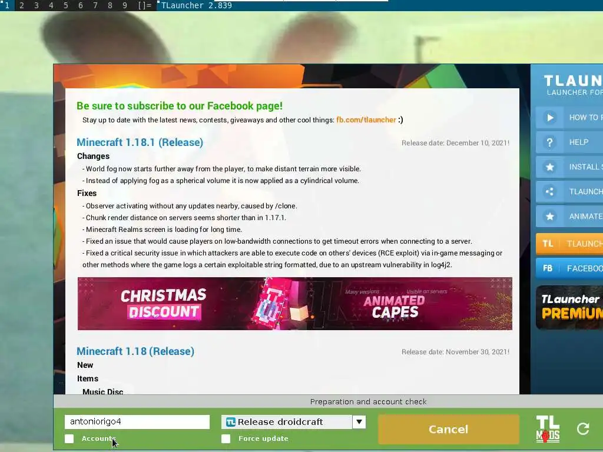Open the Release droidcraft version combo box
603x452 pixels.
coord(293,421)
